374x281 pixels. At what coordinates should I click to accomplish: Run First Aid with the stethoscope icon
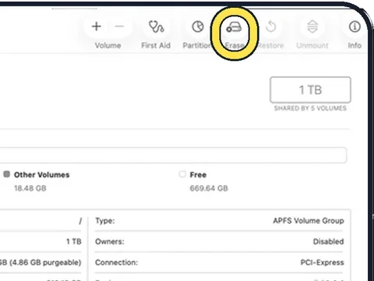pyautogui.click(x=156, y=27)
